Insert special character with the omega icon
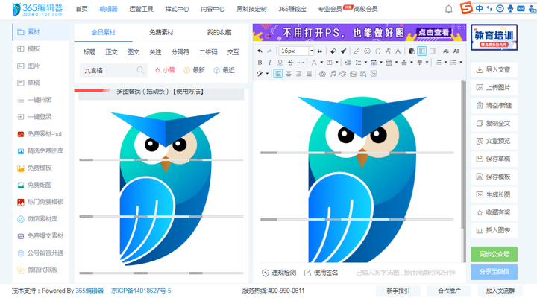Viewport: 537px width, 298px height. click(377, 51)
